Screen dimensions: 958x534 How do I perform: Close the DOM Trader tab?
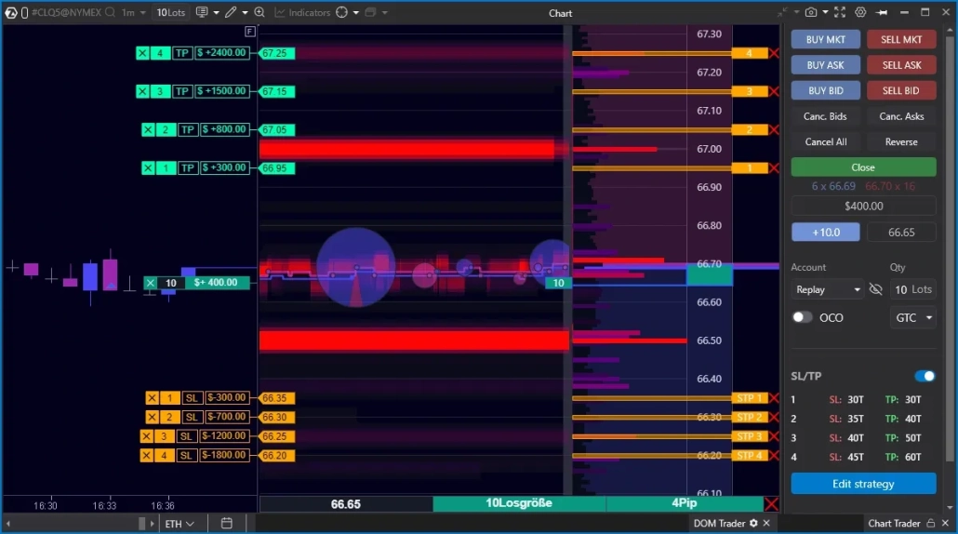(x=766, y=523)
